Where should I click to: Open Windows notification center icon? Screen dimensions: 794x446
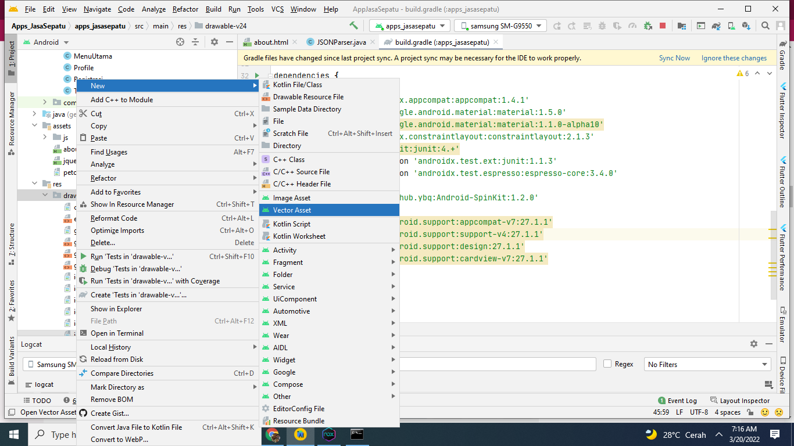click(x=774, y=434)
